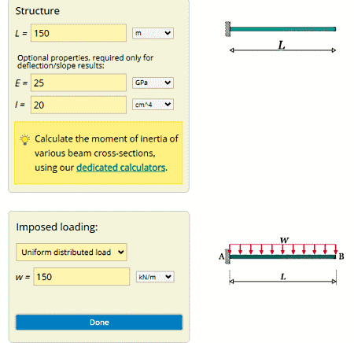The height and width of the screenshot is (343, 354).
Task: Click the Done button
Action: tap(99, 323)
